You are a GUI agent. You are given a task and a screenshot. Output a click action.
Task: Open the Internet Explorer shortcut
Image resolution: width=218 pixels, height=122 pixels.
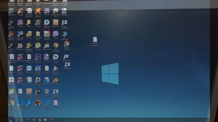[47, 105]
